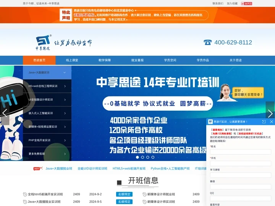The width and height of the screenshot is (275, 206).
Task: Click Java+大数据就业实训班 course name
Action: coord(44,202)
